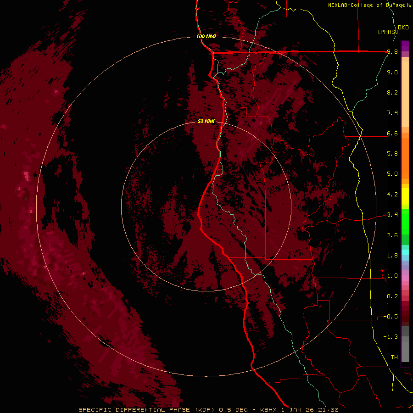The image size is (413, 413).
Task: Click the 5.0 scale label
Action: [392, 174]
